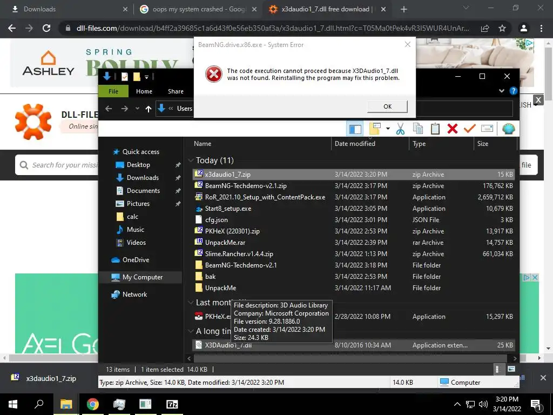Open 7-Zip from taskbar
Screen dimensions: 553x415
tap(172, 404)
